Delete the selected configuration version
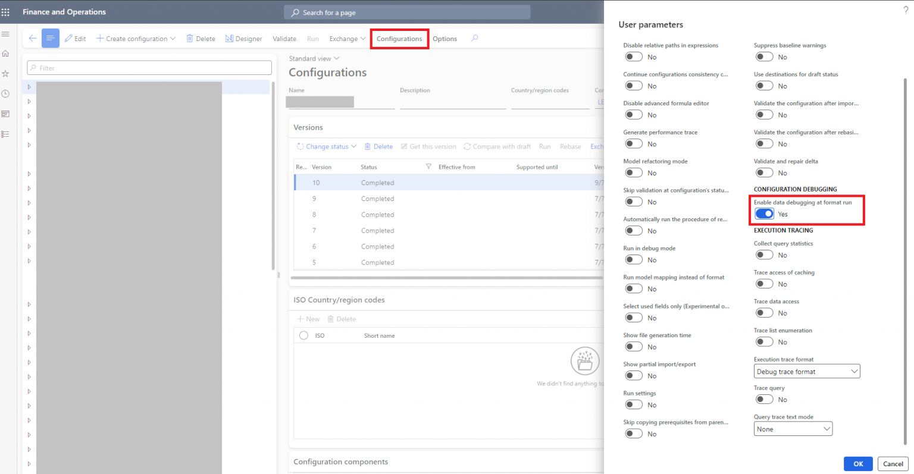This screenshot has width=914, height=474. 379,146
